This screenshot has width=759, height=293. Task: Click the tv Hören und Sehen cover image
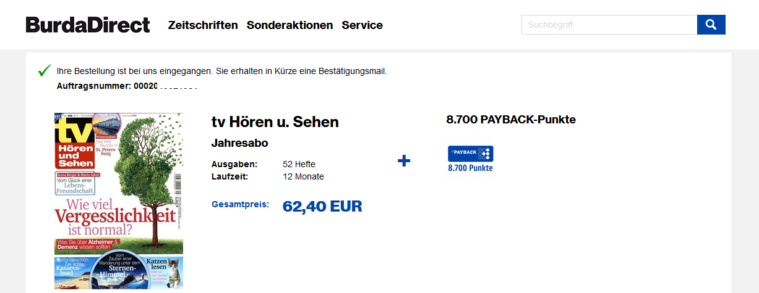[119, 201]
